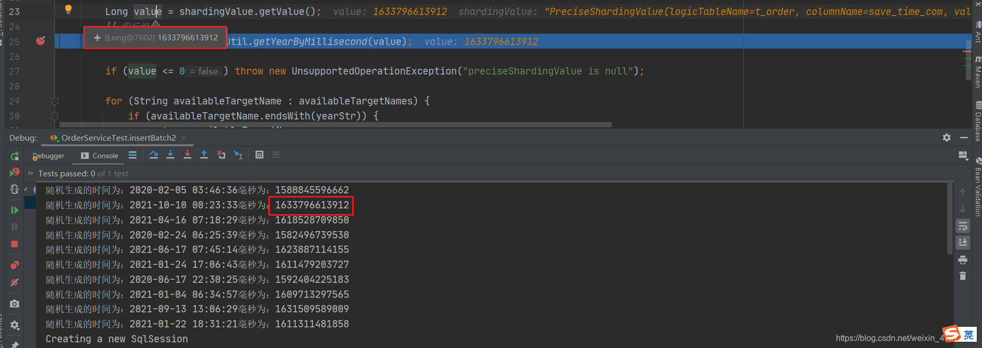The height and width of the screenshot is (348, 982).
Task: Rerun the OrderServiceTest debug session
Action: (x=15, y=156)
